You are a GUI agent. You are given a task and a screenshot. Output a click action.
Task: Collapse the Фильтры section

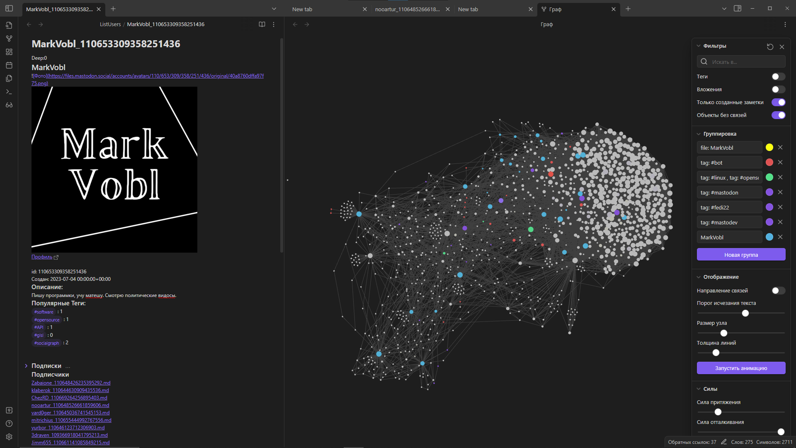coord(699,46)
